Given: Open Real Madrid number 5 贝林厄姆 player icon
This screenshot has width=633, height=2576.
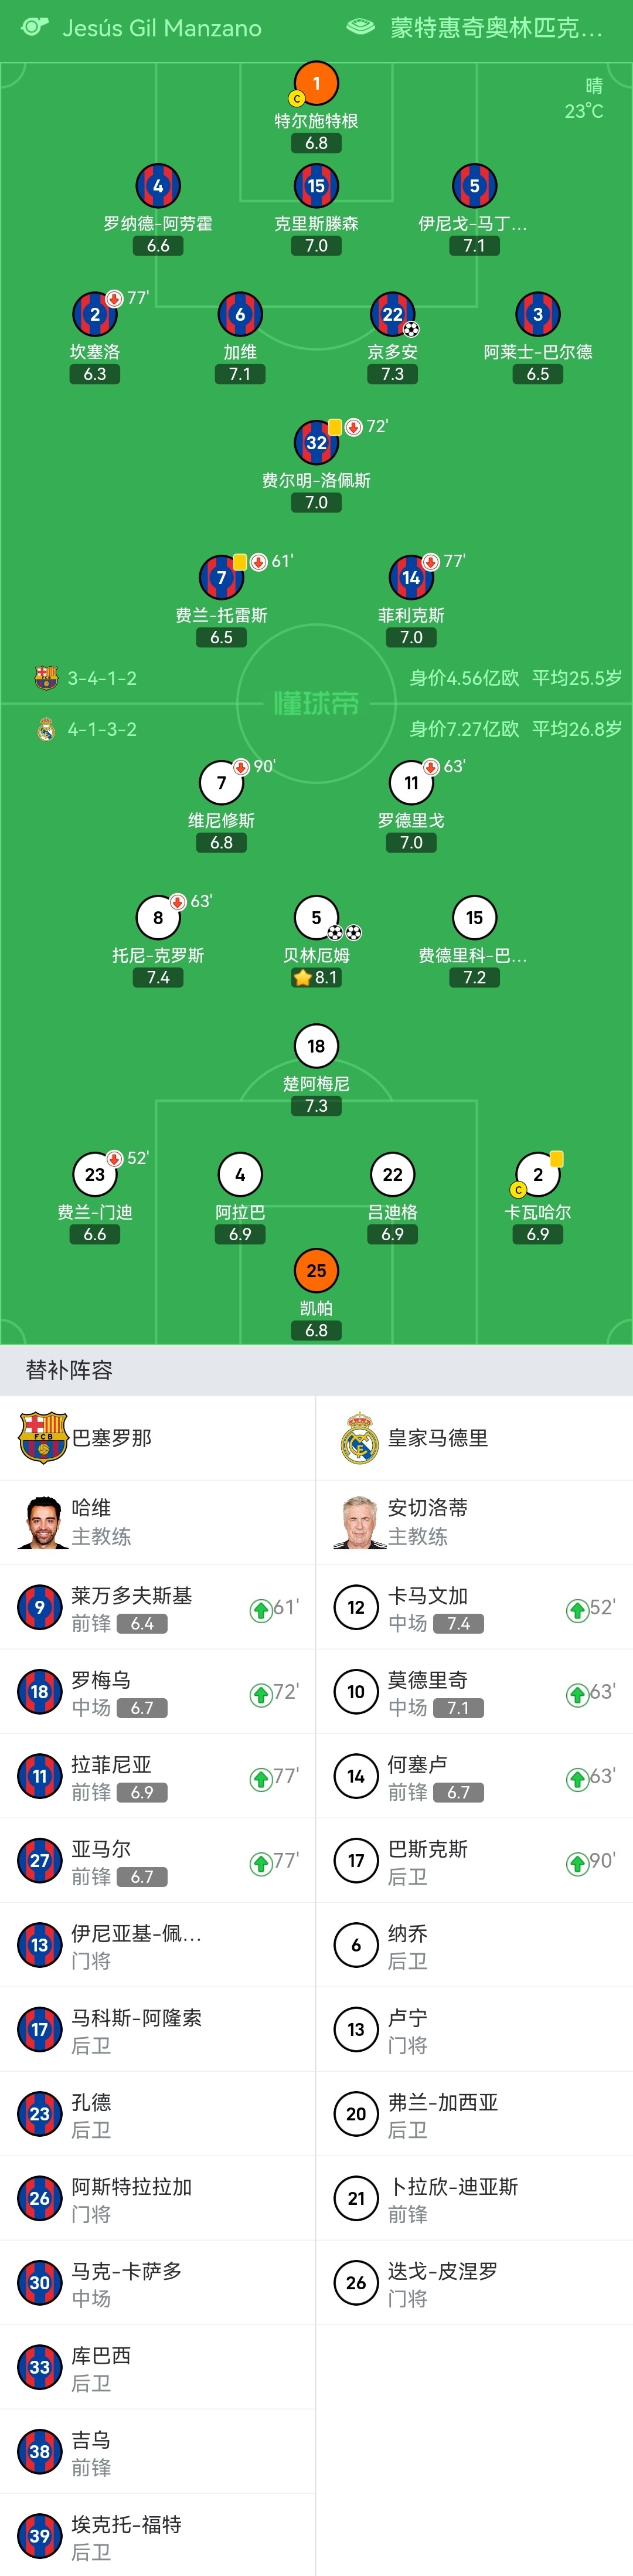Looking at the screenshot, I should tap(316, 917).
